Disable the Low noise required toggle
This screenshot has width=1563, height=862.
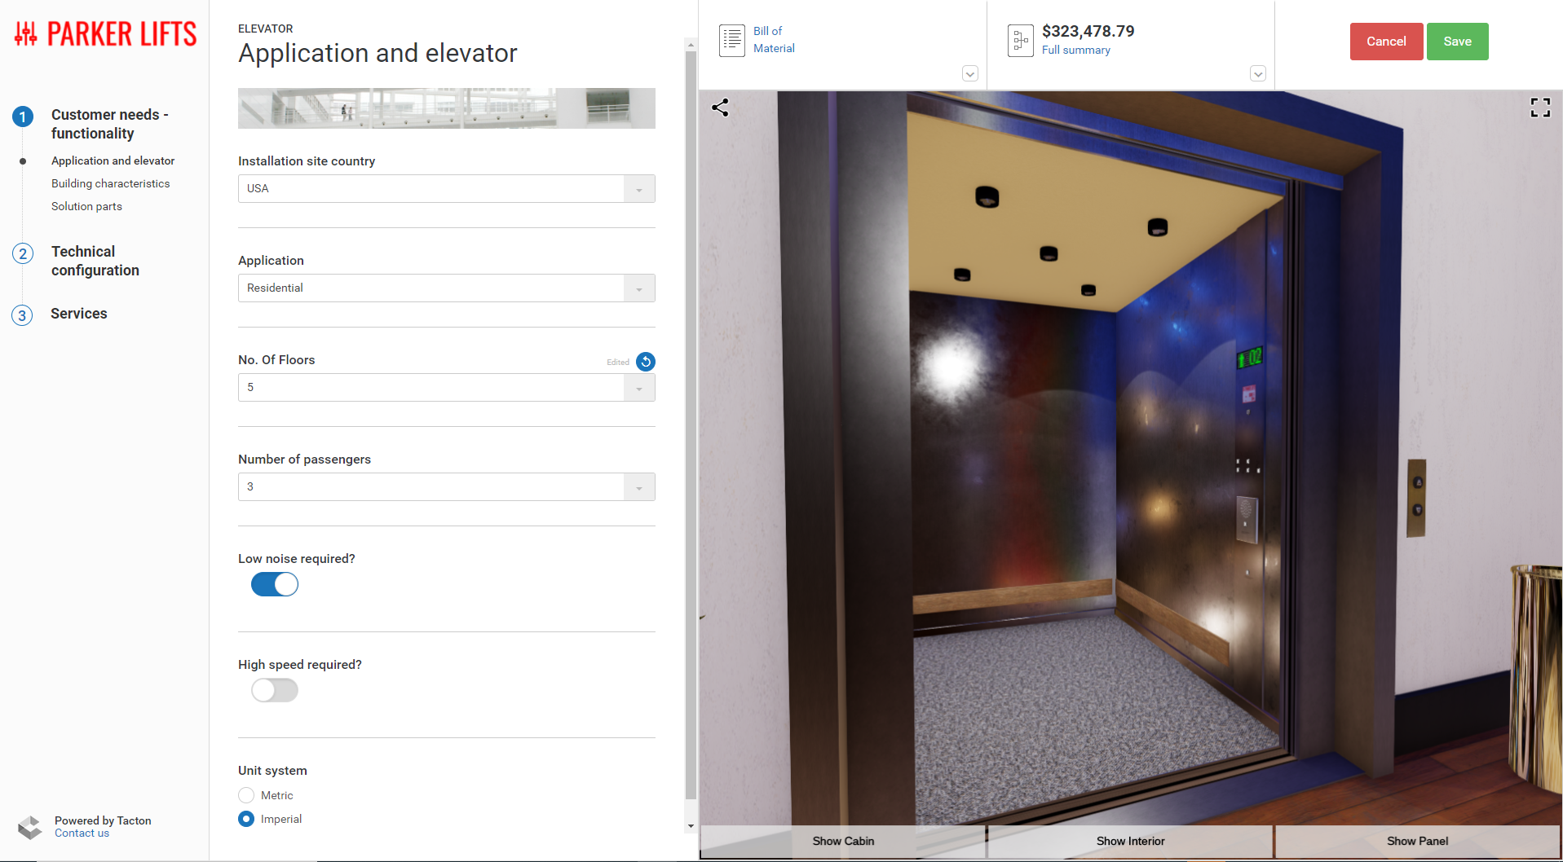pos(274,584)
